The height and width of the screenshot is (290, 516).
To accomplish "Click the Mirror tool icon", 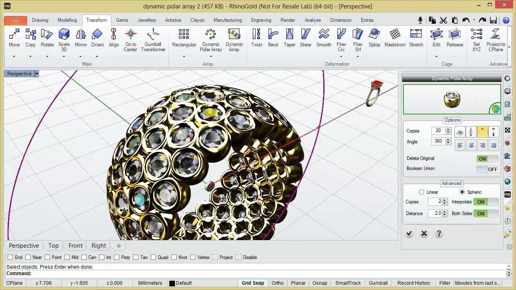I will 81,35.
